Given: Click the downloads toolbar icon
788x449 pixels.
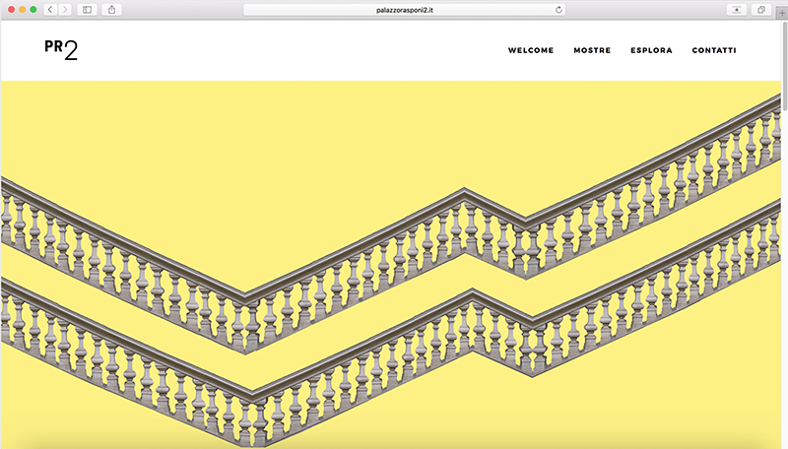Looking at the screenshot, I should pyautogui.click(x=737, y=10).
